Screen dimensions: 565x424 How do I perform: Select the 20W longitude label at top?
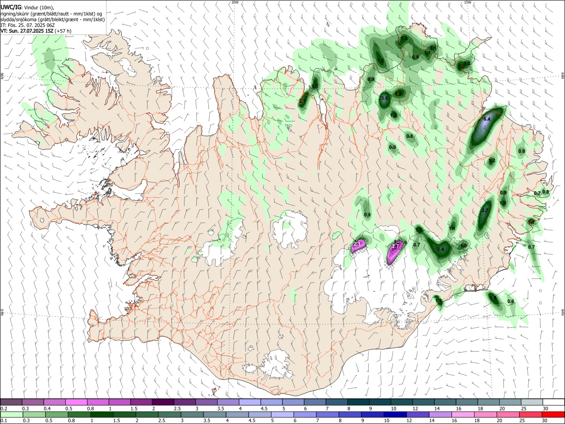(235, 2)
